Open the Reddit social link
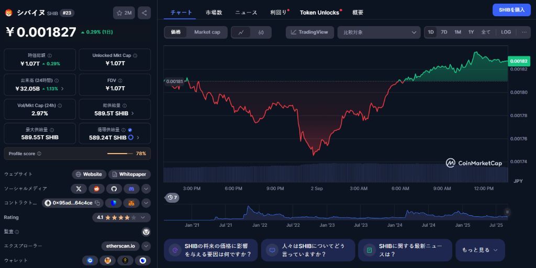536x268 pixels. coord(96,189)
